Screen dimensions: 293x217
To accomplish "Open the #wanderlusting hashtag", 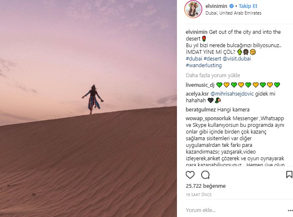I will [x=204, y=66].
